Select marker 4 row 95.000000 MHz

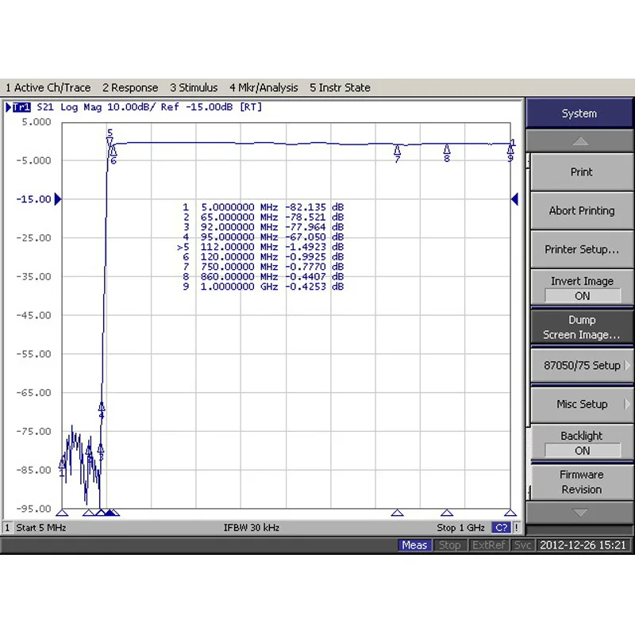click(263, 237)
